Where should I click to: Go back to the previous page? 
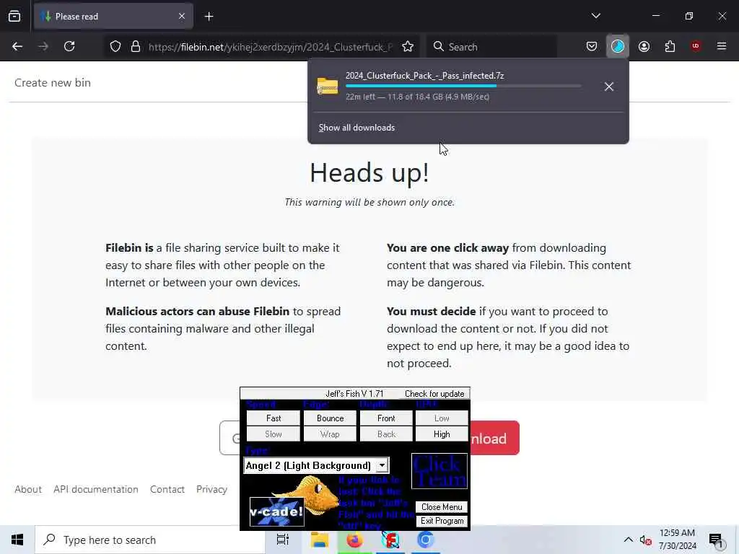(17, 47)
